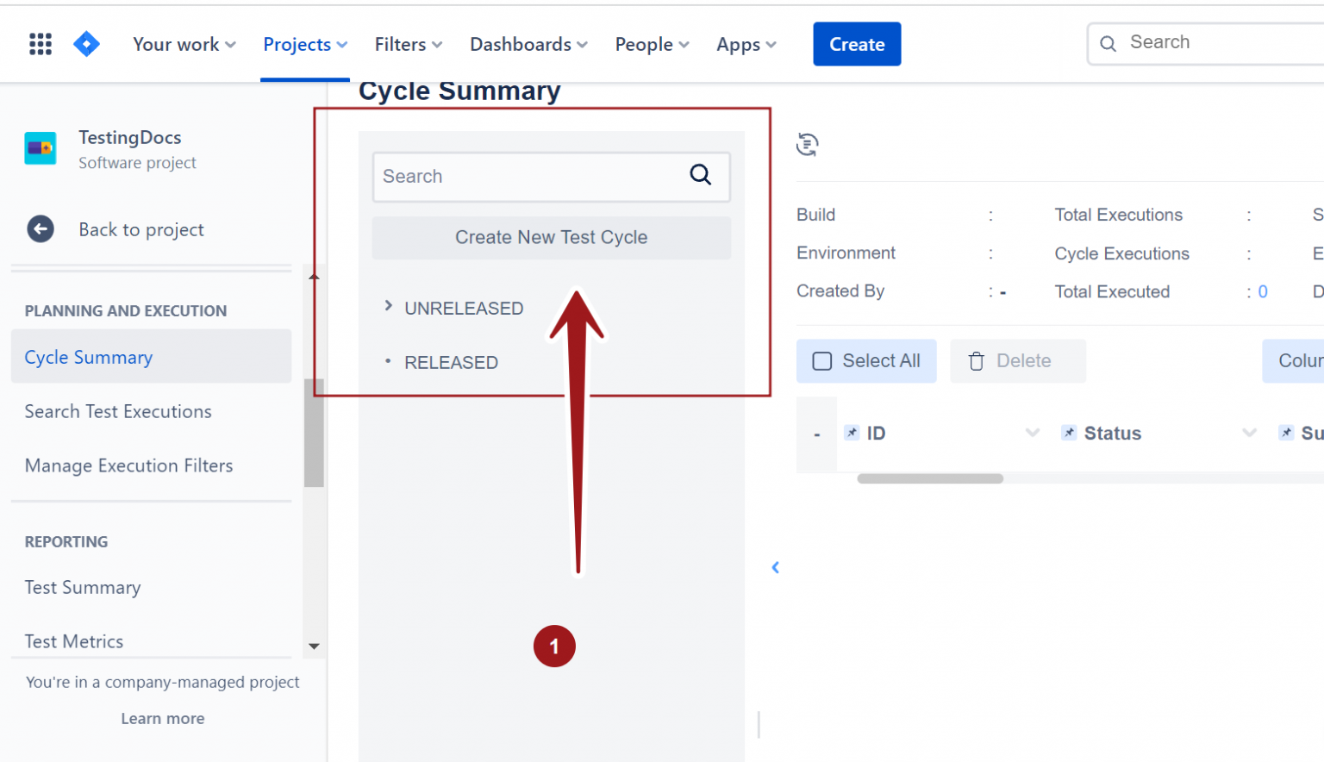Click the Back to project arrow icon
Image resolution: width=1324 pixels, height=762 pixels.
point(41,228)
